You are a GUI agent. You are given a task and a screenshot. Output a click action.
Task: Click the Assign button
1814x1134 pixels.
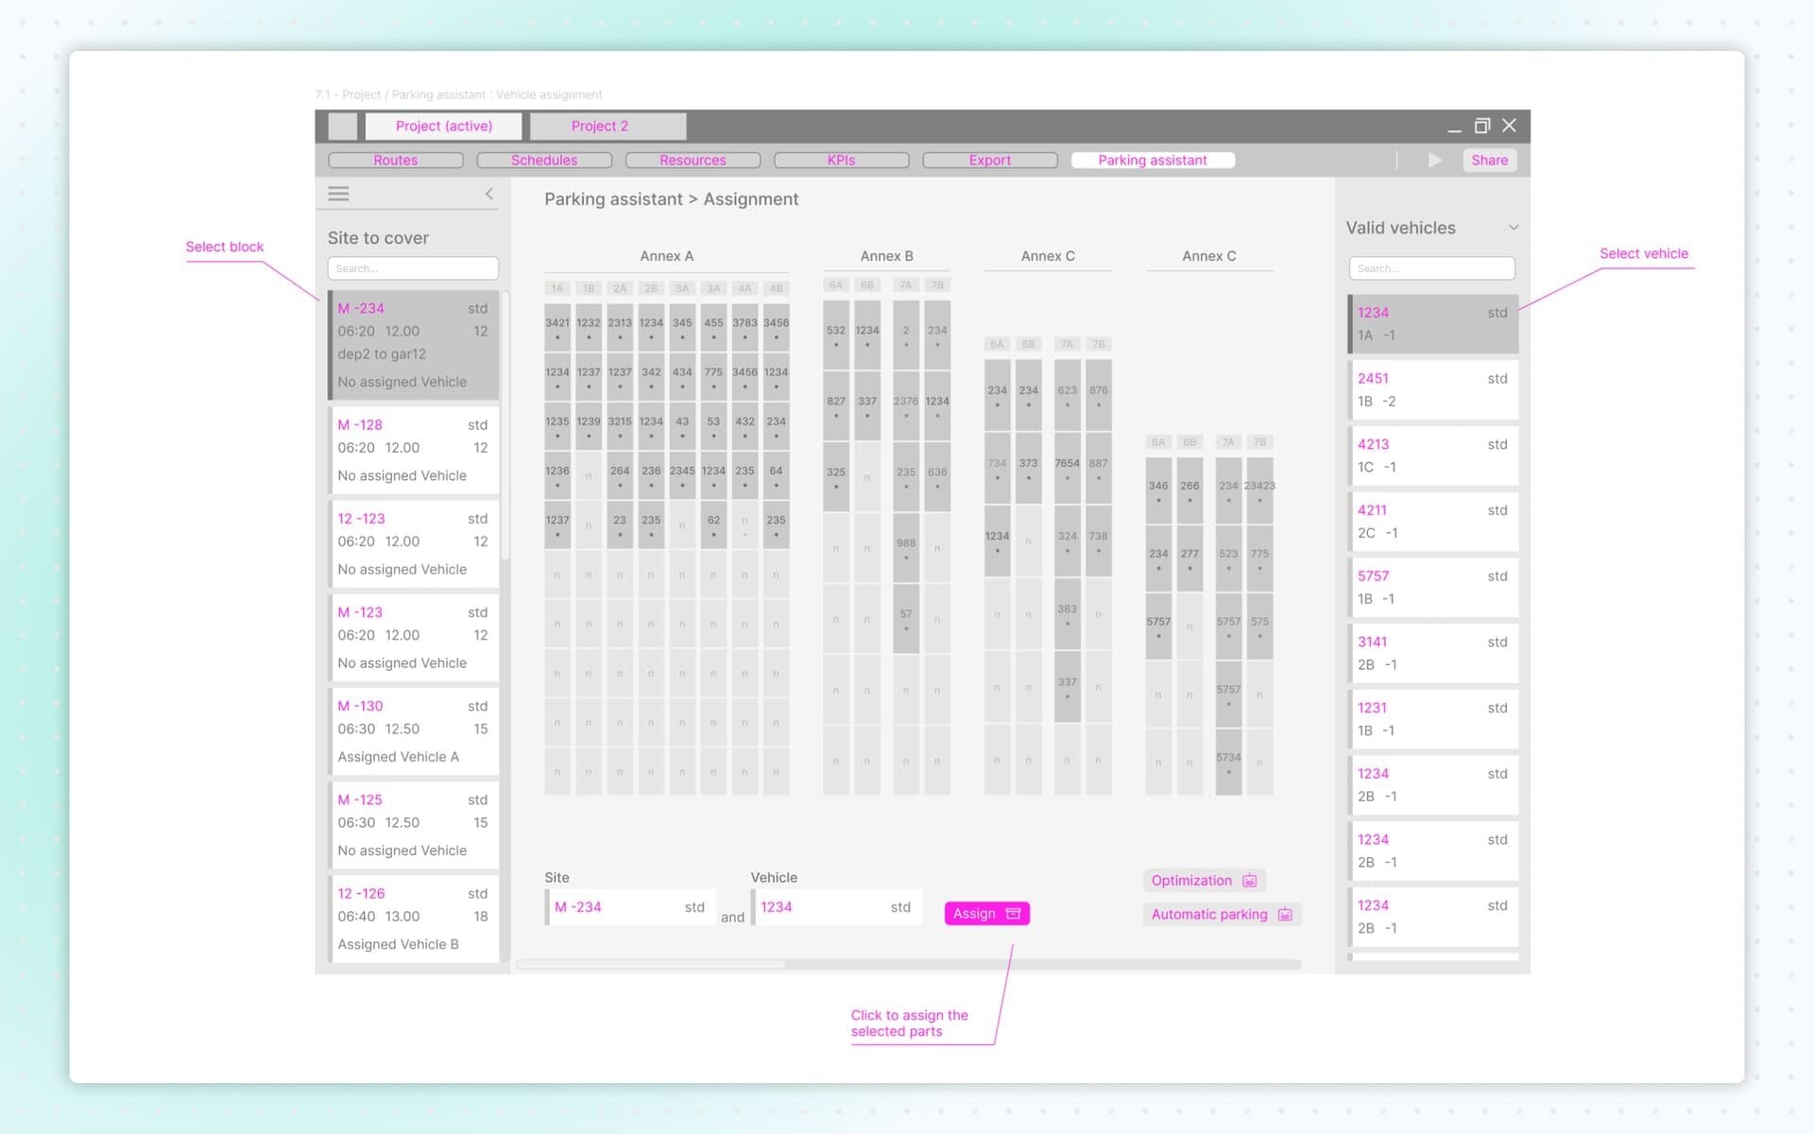986,914
